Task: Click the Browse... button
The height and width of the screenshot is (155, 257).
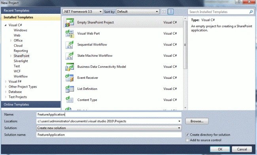Action: (x=197, y=121)
